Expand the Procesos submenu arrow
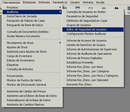Screen dimensions: 130x112 (60, 7)
